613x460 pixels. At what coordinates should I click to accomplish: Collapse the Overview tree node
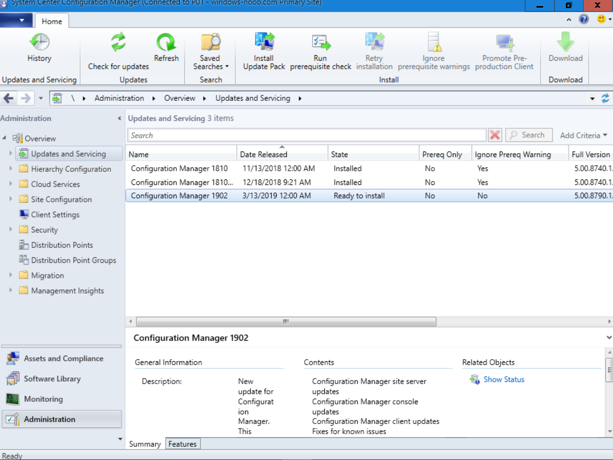click(4, 138)
